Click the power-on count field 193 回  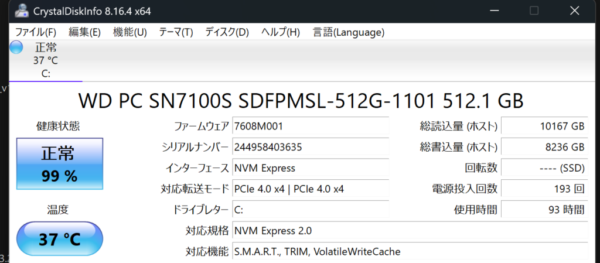click(x=544, y=189)
